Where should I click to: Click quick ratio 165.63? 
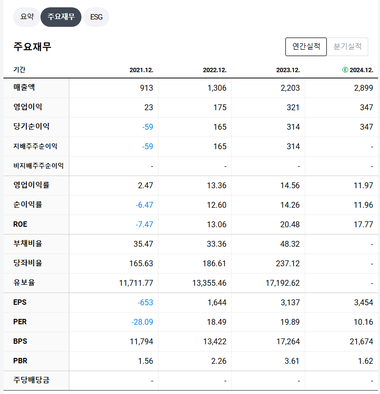(x=141, y=264)
